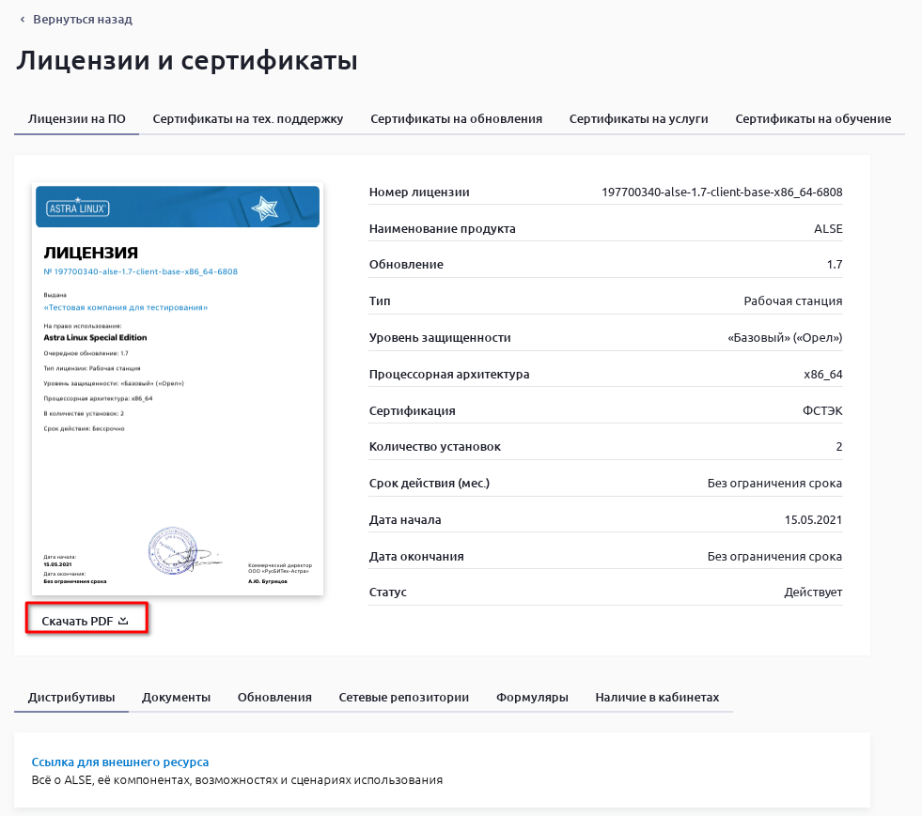Open "Сертификаты на услуги" tab
Image resolution: width=922 pixels, height=816 pixels.
point(638,118)
